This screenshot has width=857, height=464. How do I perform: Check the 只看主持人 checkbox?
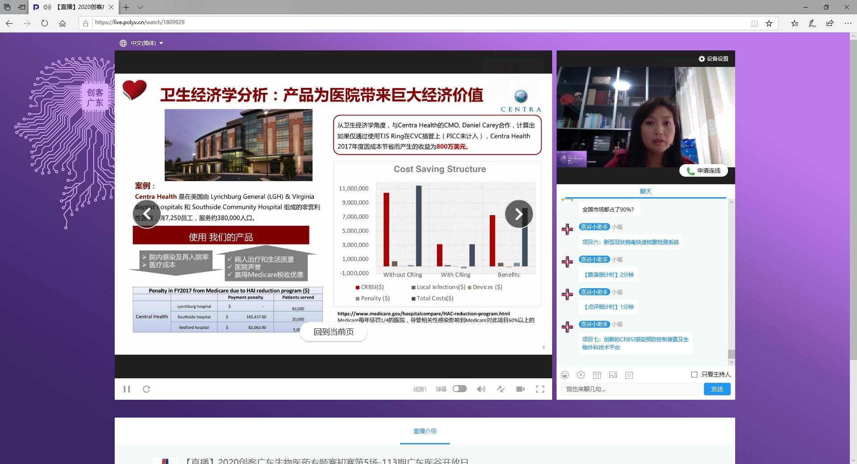click(694, 374)
